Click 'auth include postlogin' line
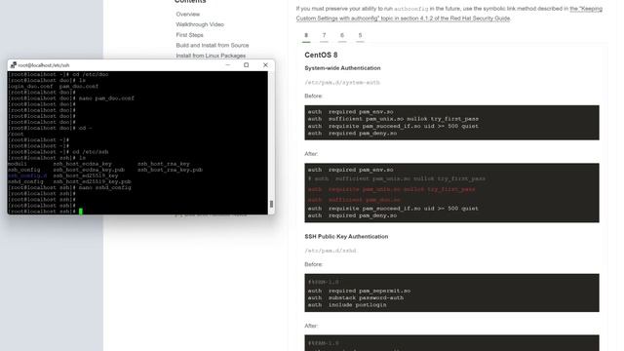 click(347, 305)
